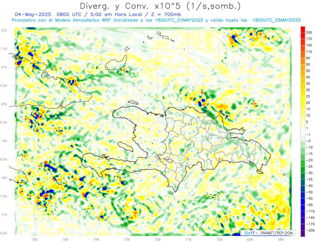Click the '-60' color scale label
This screenshot has height=243, width=315.
(309, 198)
